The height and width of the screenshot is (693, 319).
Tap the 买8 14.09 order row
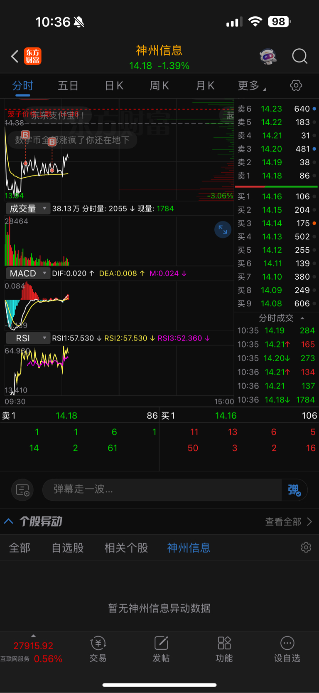point(277,290)
